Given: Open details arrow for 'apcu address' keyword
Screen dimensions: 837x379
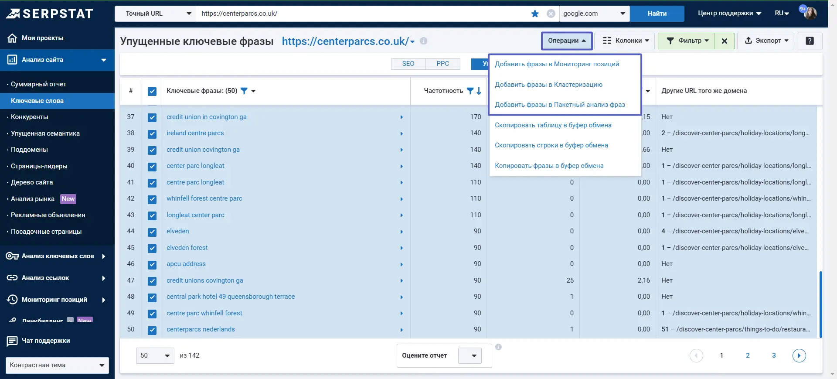Looking at the screenshot, I should coord(401,264).
